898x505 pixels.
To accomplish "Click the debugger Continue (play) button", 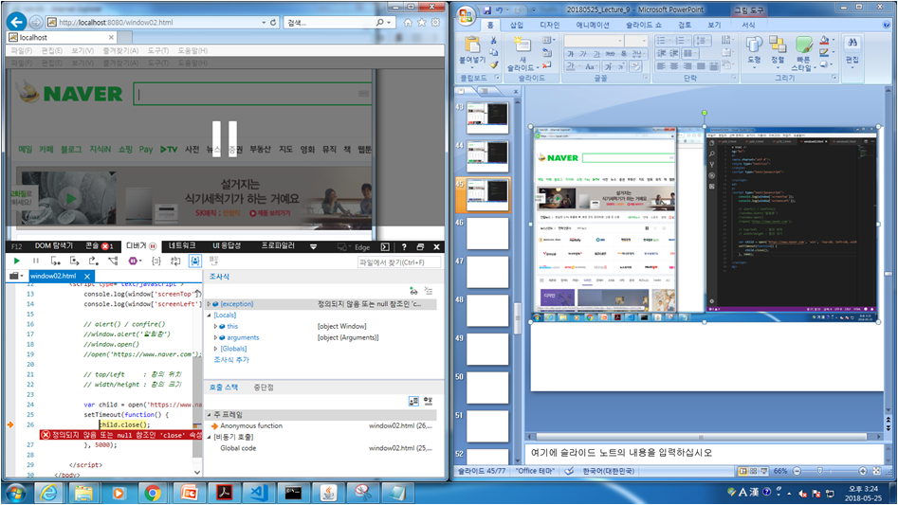I will point(17,261).
